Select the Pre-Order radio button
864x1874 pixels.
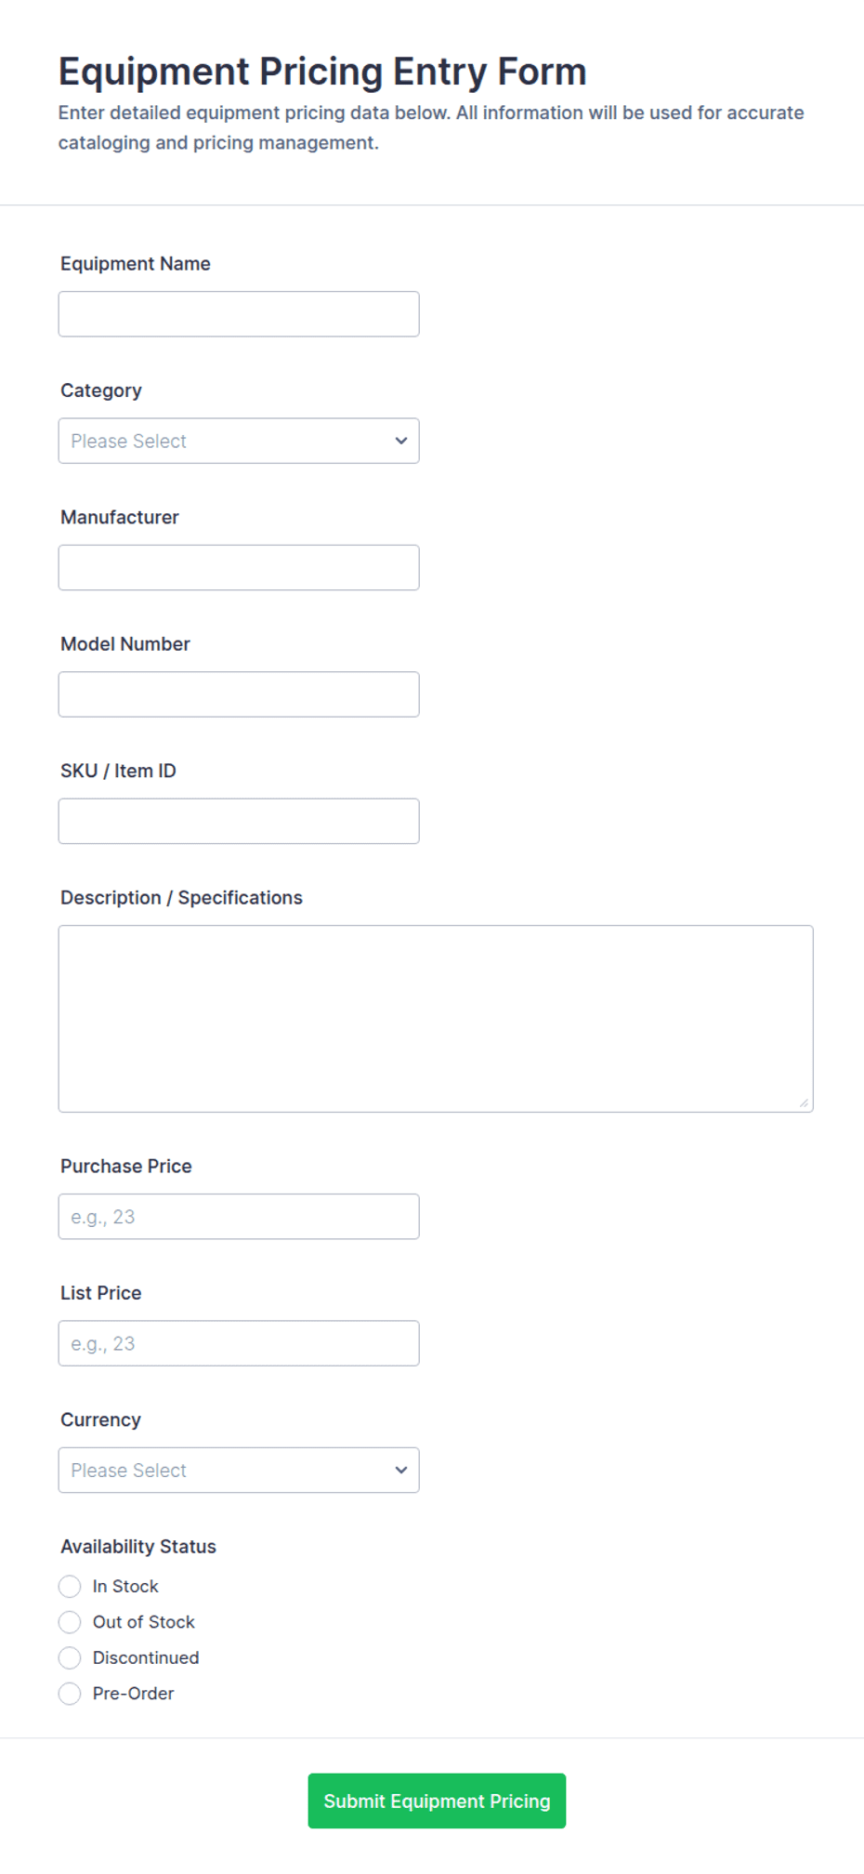coord(70,1694)
